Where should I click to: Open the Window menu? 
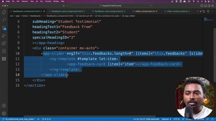click(x=56, y=1)
